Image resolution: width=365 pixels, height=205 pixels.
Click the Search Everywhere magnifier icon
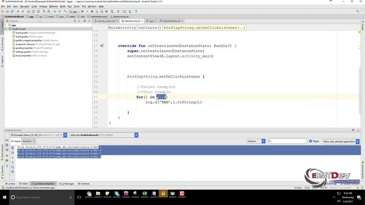click(x=358, y=11)
